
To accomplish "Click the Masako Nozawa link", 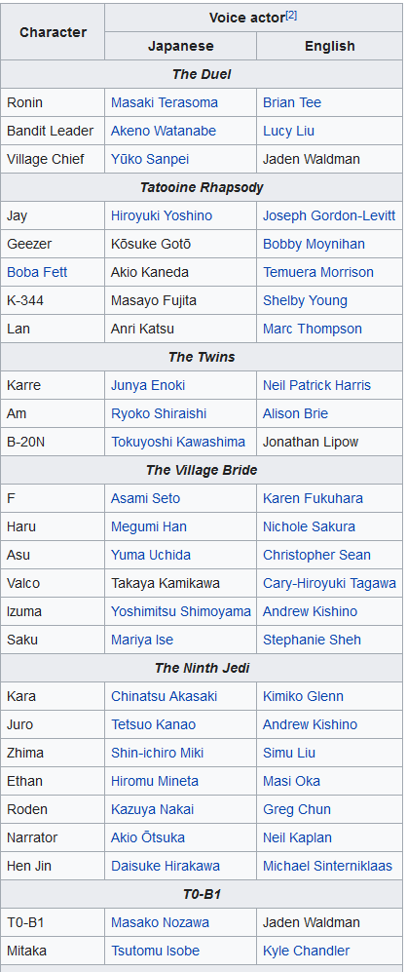I will pyautogui.click(x=160, y=922).
